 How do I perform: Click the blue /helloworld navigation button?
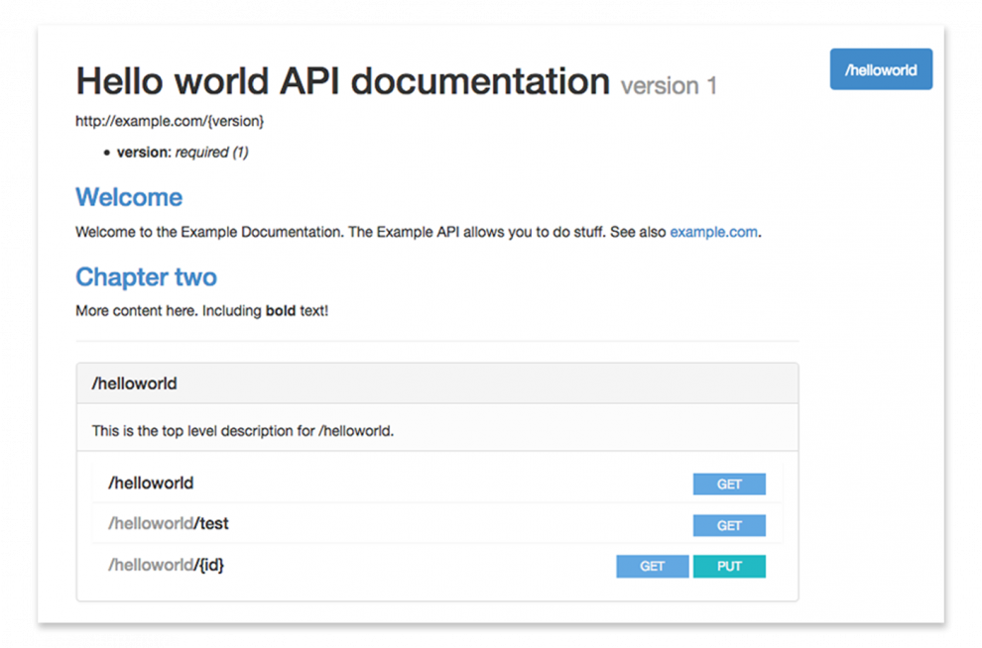point(881,69)
